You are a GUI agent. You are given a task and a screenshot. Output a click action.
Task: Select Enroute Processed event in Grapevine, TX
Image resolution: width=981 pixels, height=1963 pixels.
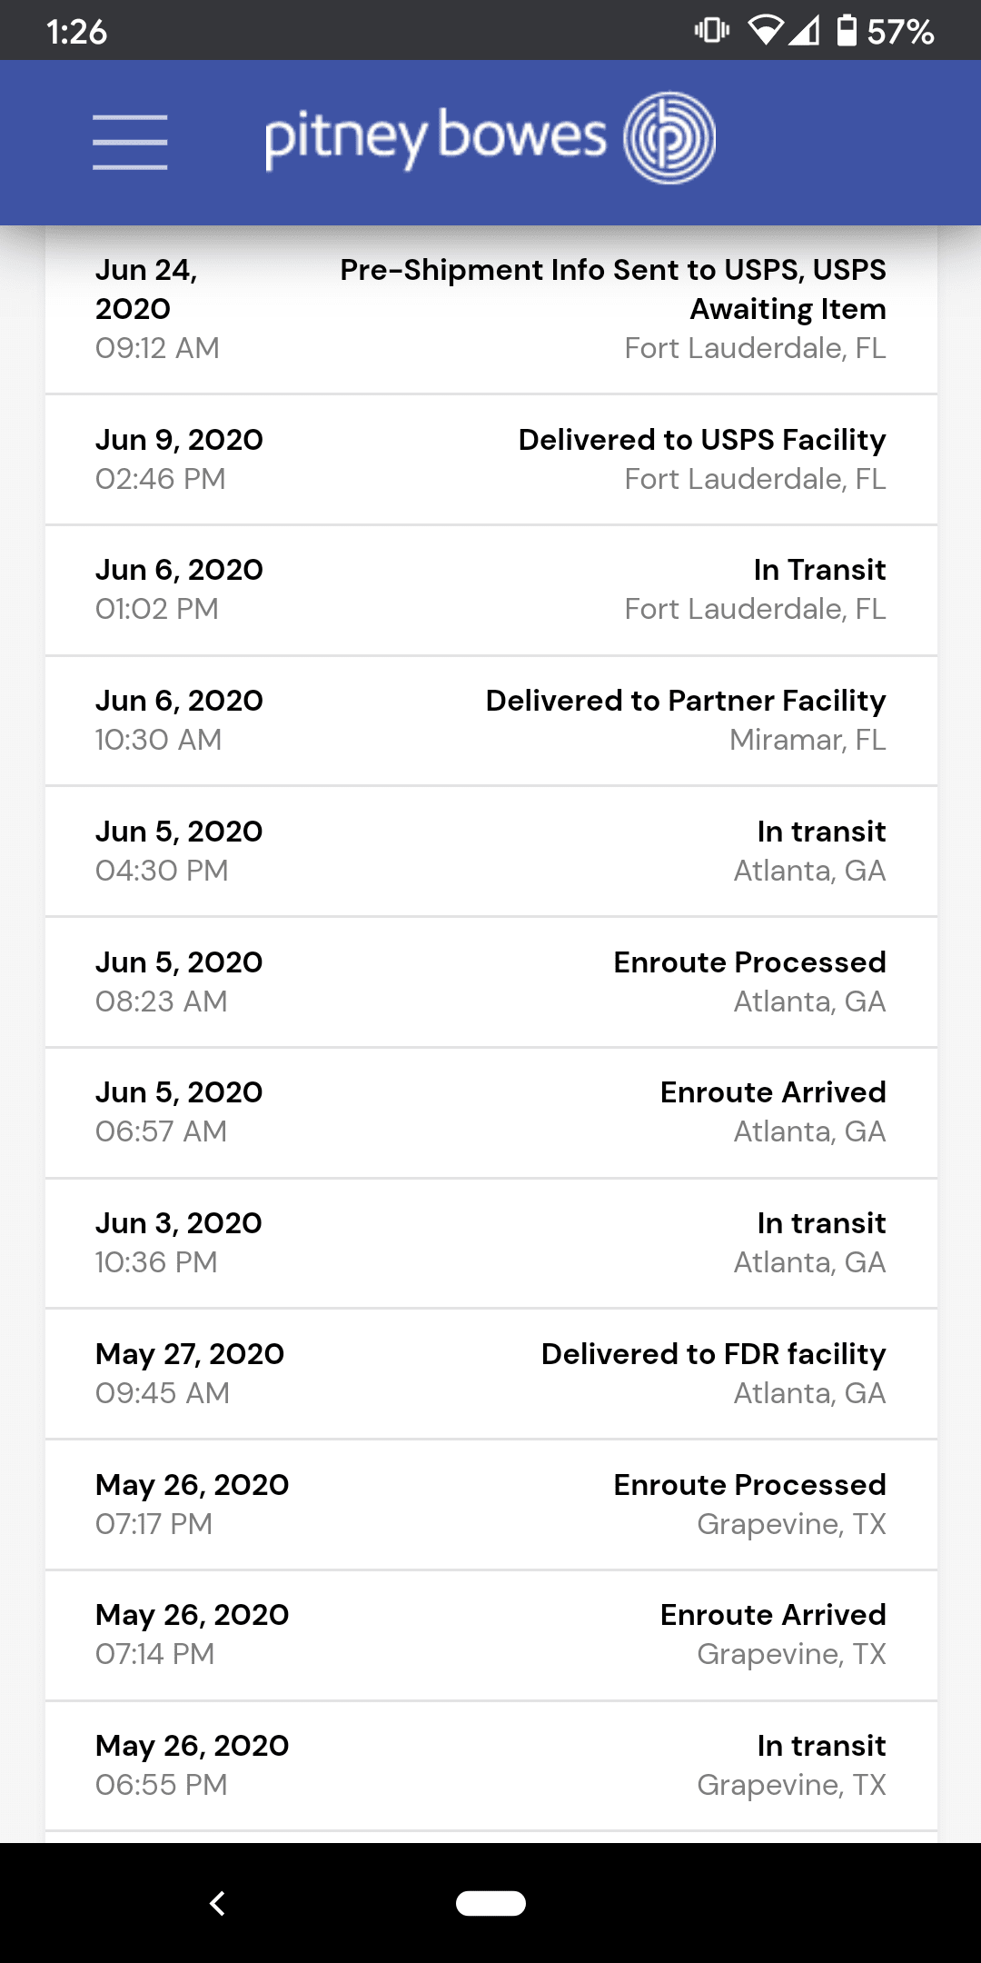490,1504
